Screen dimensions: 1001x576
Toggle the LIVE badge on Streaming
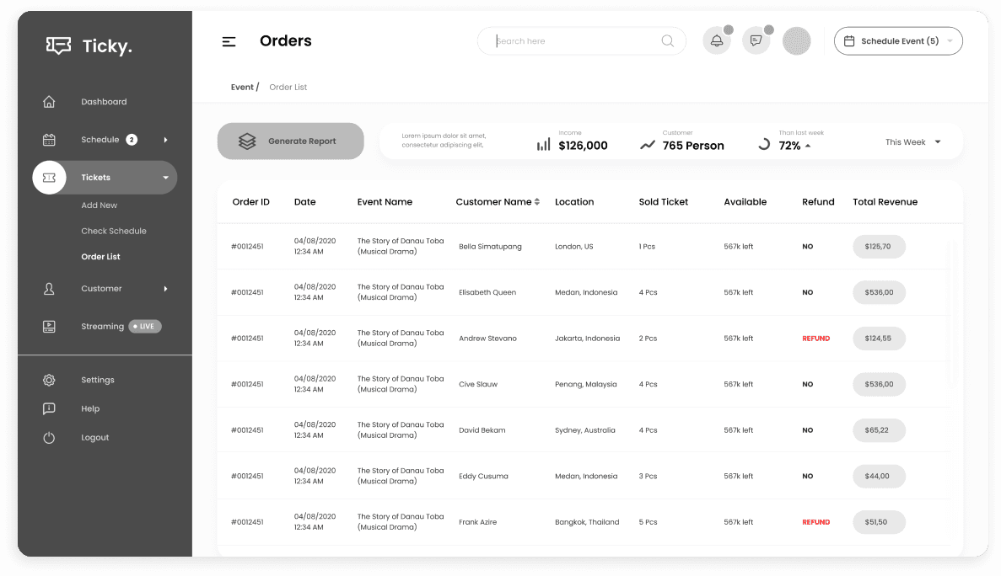click(x=145, y=326)
